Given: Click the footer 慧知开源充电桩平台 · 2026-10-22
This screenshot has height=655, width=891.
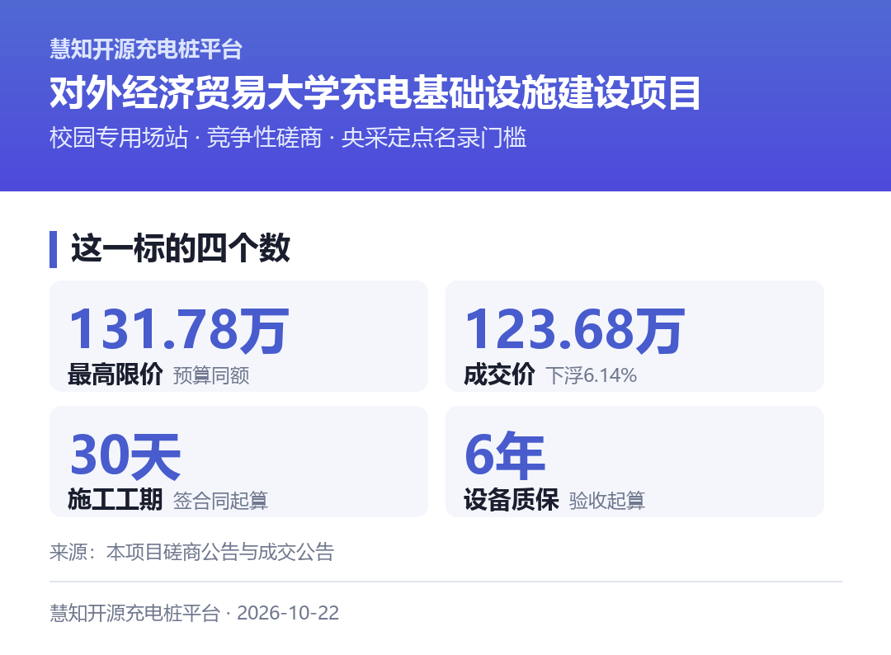Looking at the screenshot, I should coord(195,613).
